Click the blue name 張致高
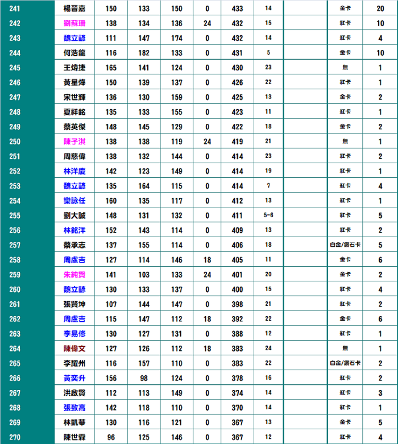The width and height of the screenshot is (398, 444). tap(74, 407)
